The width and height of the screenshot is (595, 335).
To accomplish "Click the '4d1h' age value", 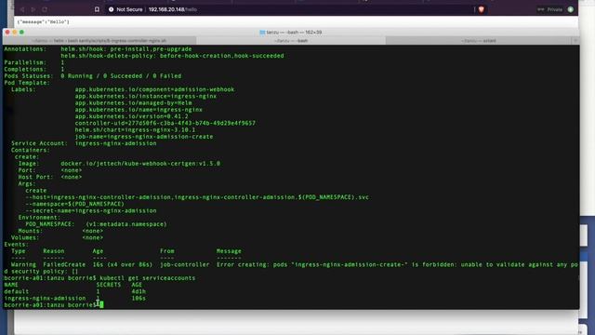I will (139, 291).
